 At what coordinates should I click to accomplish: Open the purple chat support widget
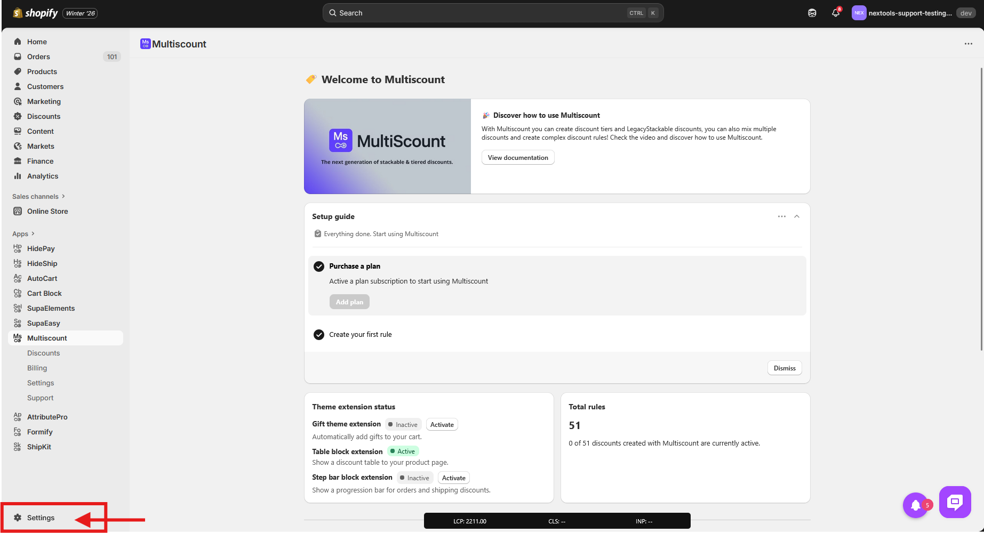click(955, 502)
